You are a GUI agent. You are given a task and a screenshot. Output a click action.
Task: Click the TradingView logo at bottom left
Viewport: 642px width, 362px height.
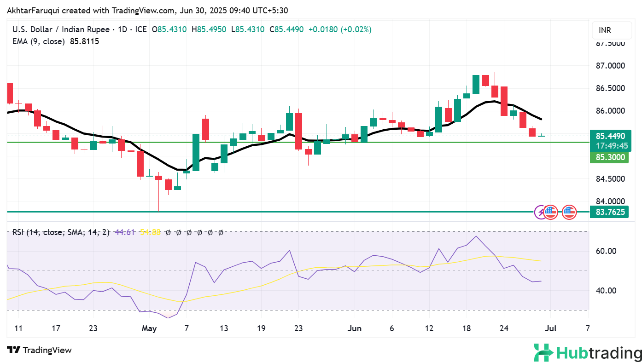coord(39,350)
